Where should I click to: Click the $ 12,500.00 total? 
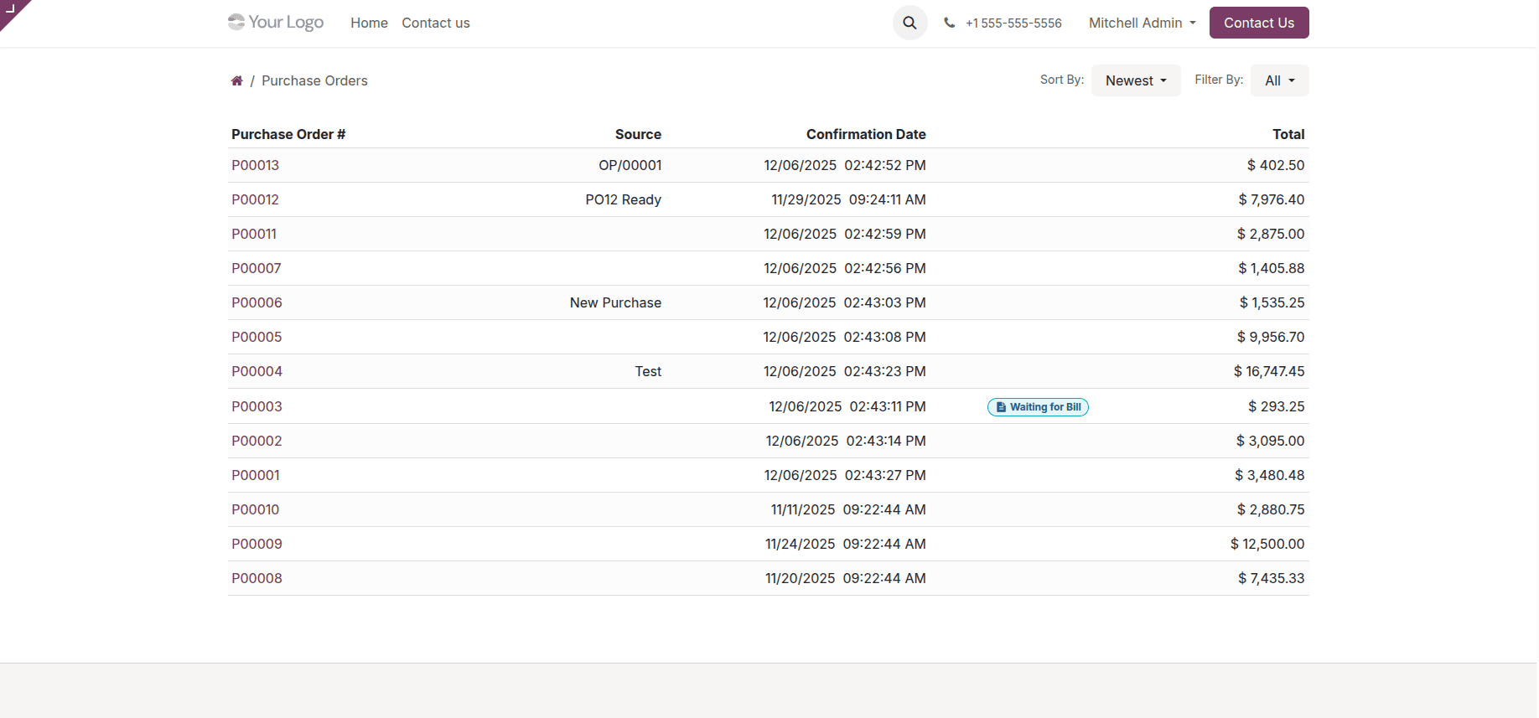pyautogui.click(x=1267, y=544)
